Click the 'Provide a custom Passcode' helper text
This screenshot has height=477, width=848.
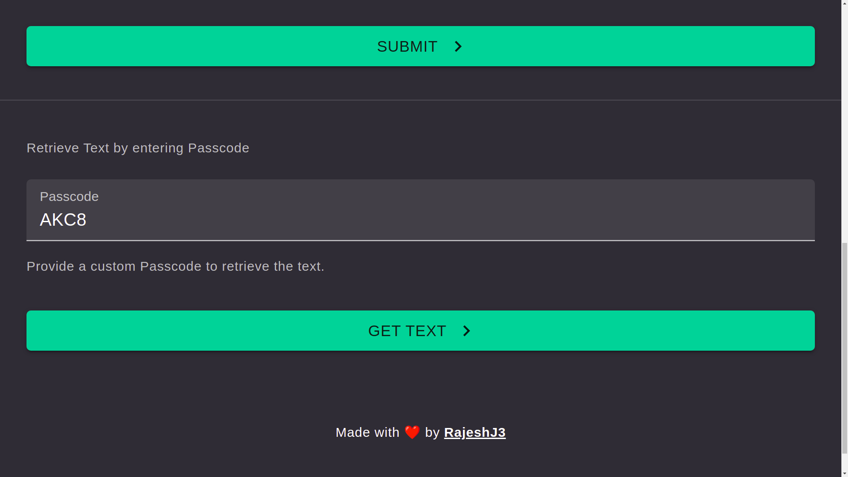[175, 266]
